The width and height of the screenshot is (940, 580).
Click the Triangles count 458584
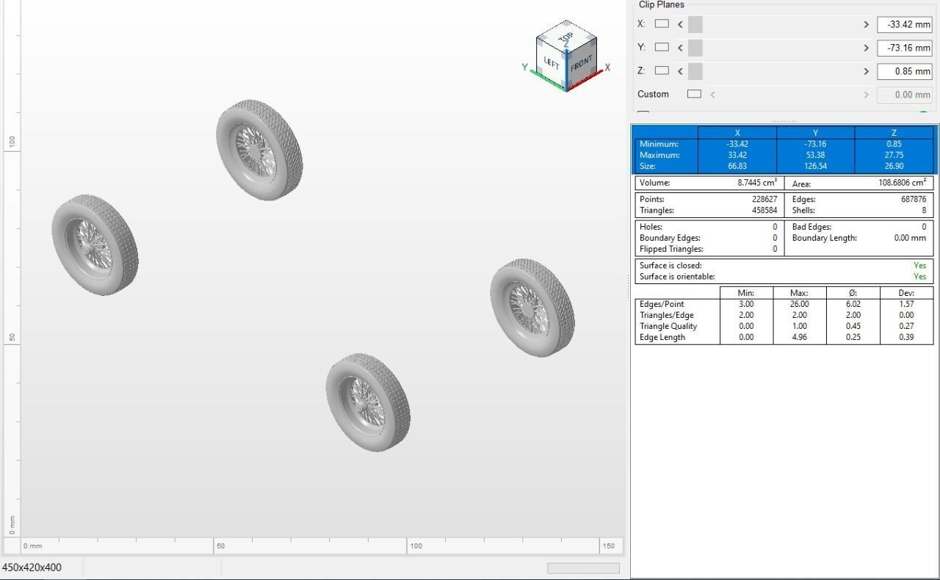click(x=763, y=210)
